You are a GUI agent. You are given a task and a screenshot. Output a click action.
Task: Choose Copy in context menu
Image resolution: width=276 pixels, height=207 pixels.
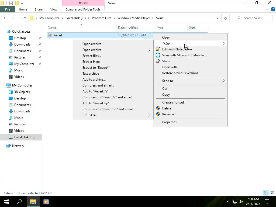click(166, 95)
